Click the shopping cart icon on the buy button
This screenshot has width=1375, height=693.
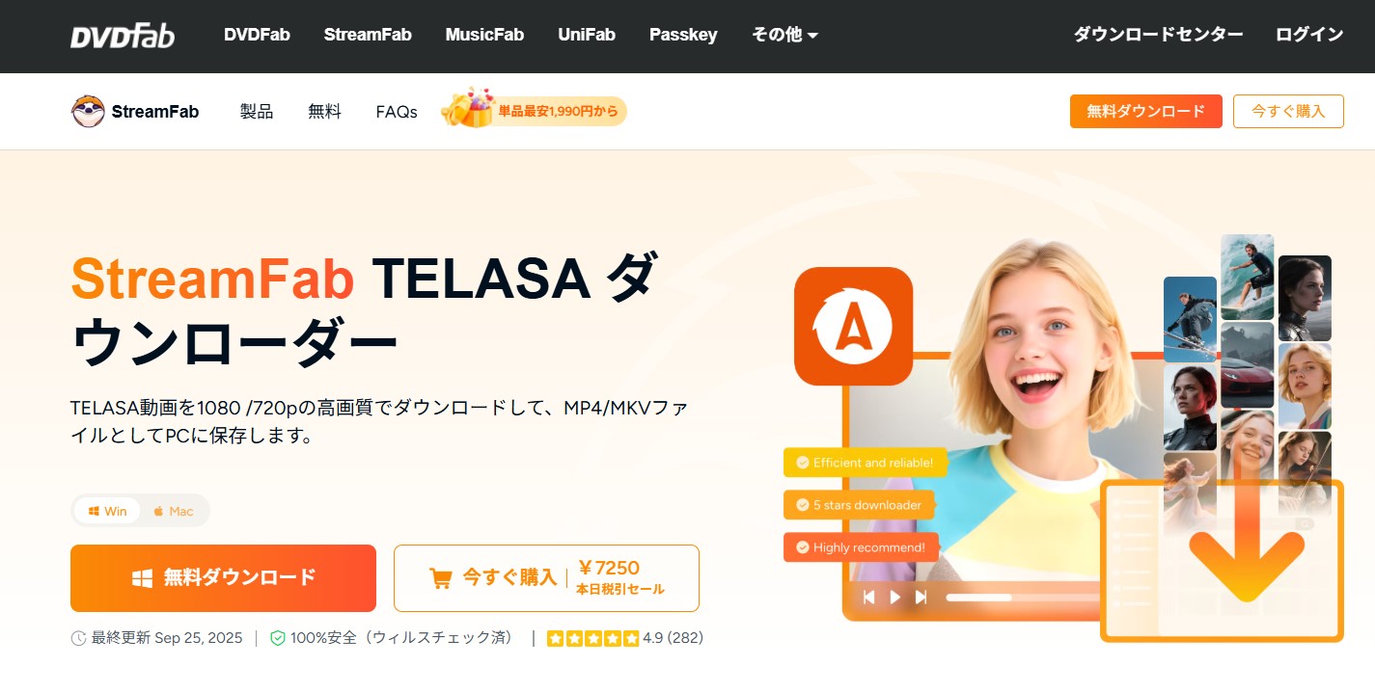click(x=440, y=578)
